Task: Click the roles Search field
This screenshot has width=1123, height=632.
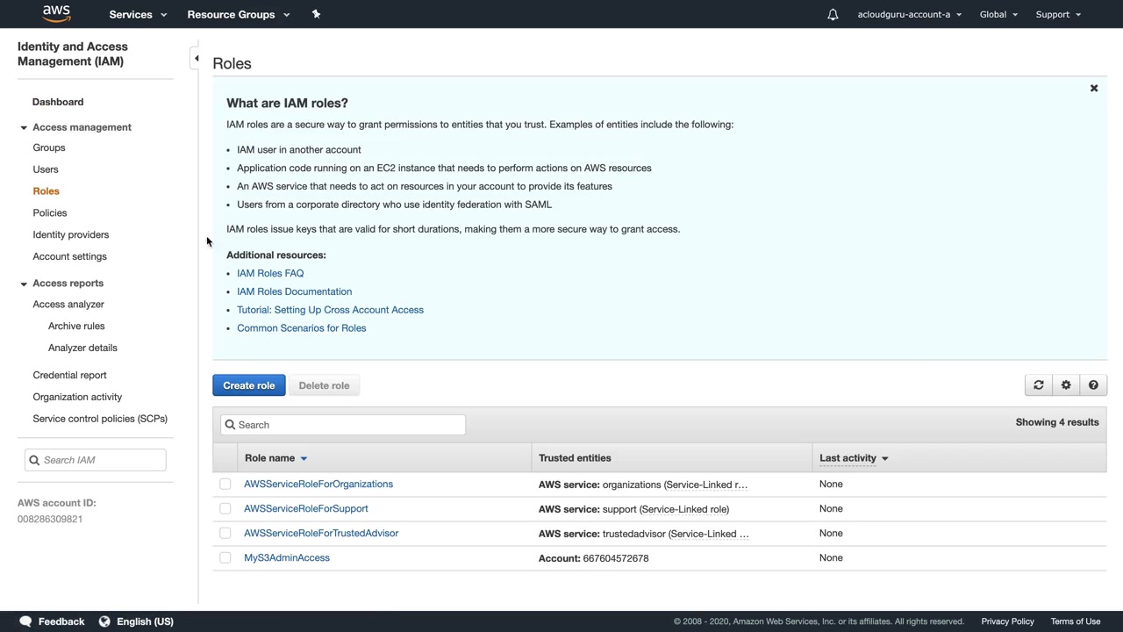Action: (x=343, y=425)
